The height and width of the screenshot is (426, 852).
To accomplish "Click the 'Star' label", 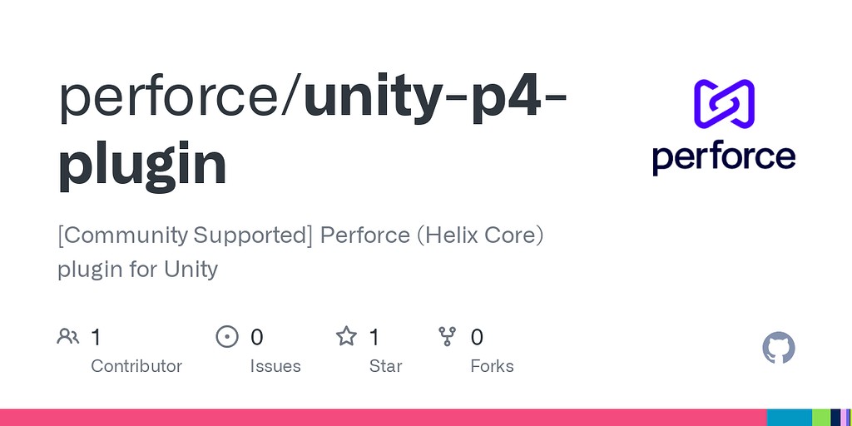I will click(386, 366).
